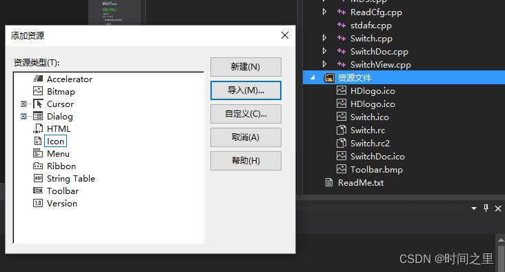Pin the bottom panel with the pushpin icon
This screenshot has width=505, height=272.
pos(486,208)
